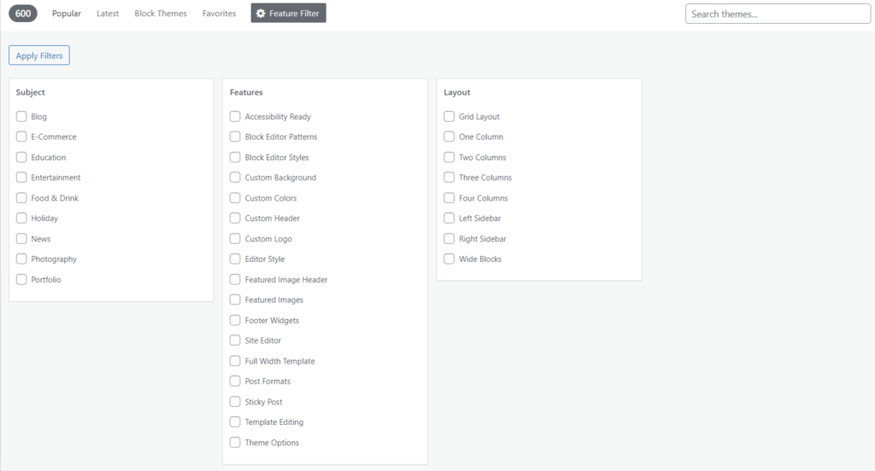Check the Two Columns layout checkbox
875x471 pixels.
(x=449, y=157)
